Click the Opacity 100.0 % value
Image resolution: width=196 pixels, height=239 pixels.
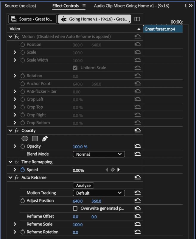click(80, 147)
